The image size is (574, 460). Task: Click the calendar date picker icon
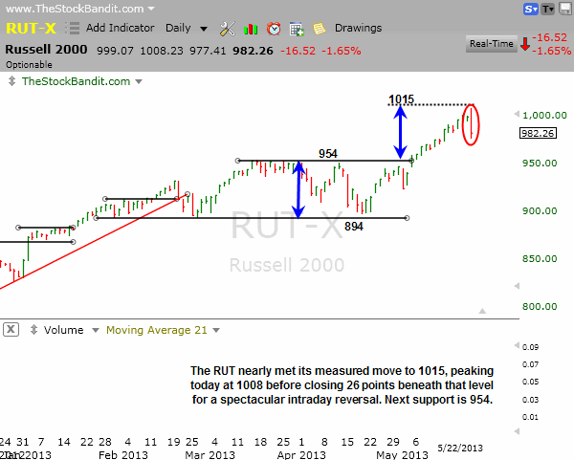tap(297, 29)
